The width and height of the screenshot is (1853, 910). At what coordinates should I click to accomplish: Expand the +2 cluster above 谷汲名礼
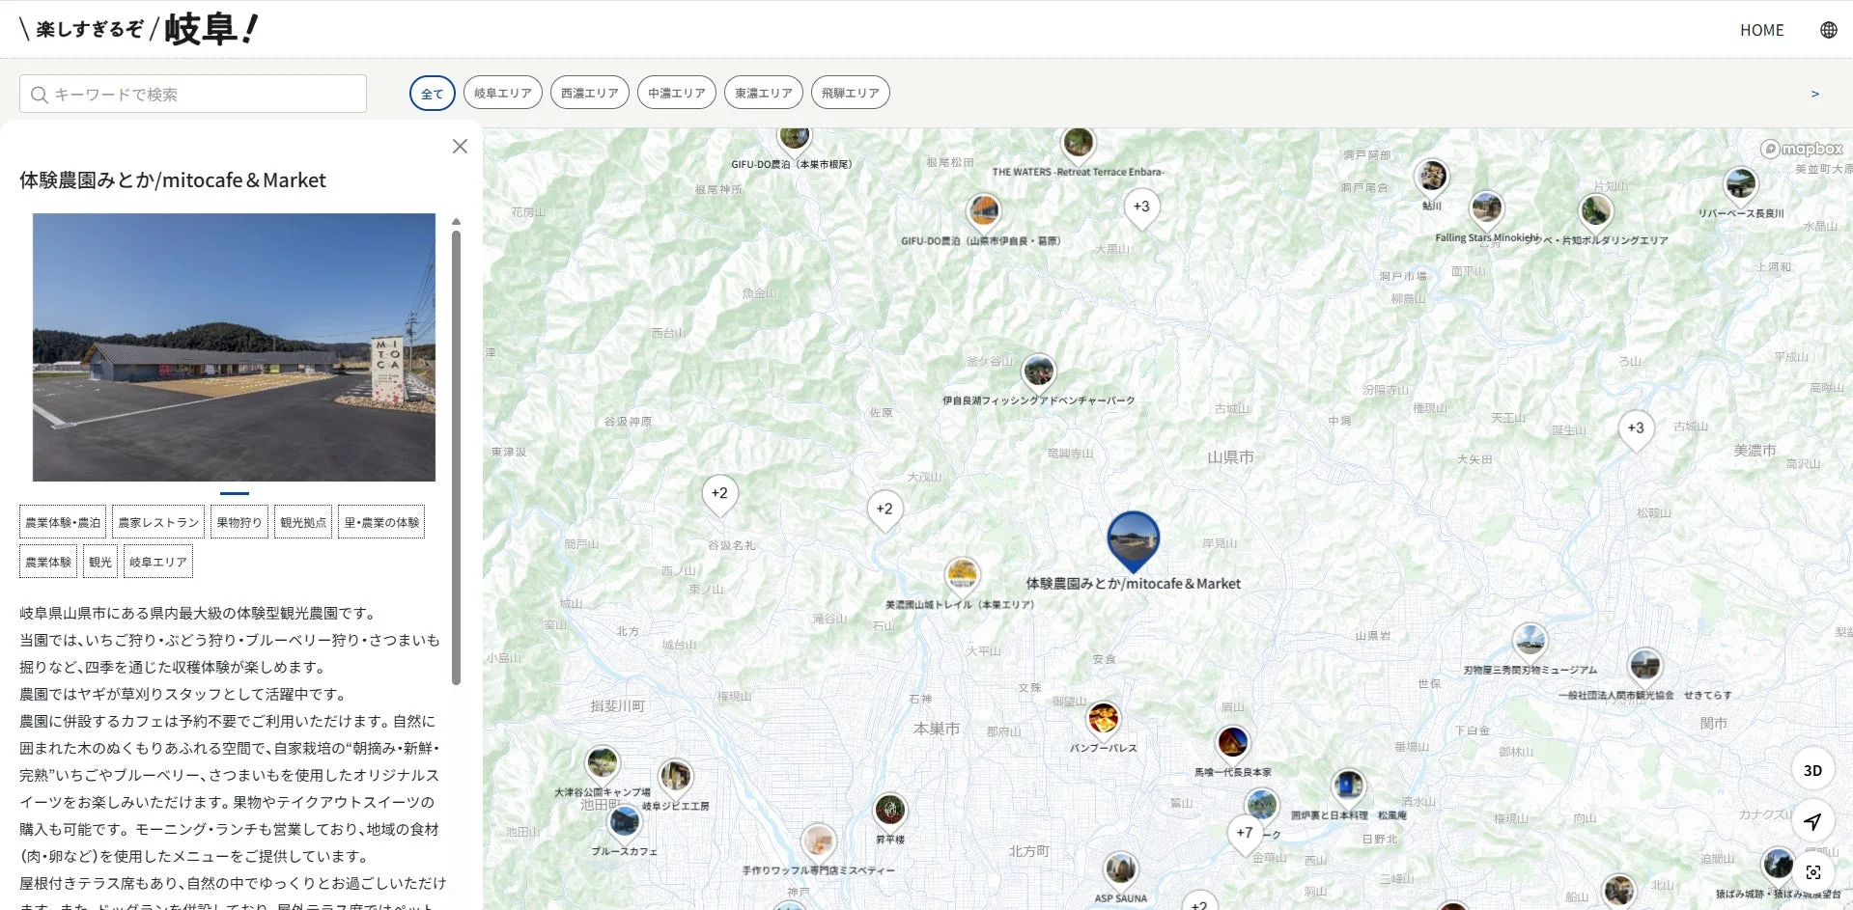(x=719, y=494)
